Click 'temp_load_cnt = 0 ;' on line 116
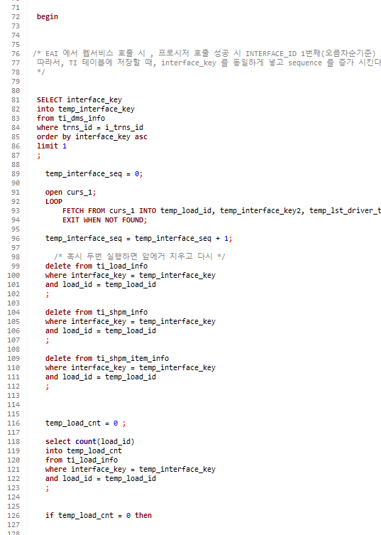 [86, 423]
